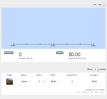Sort table by Earnings column
Viewport: 107px width, 99px height.
pos(94,75)
